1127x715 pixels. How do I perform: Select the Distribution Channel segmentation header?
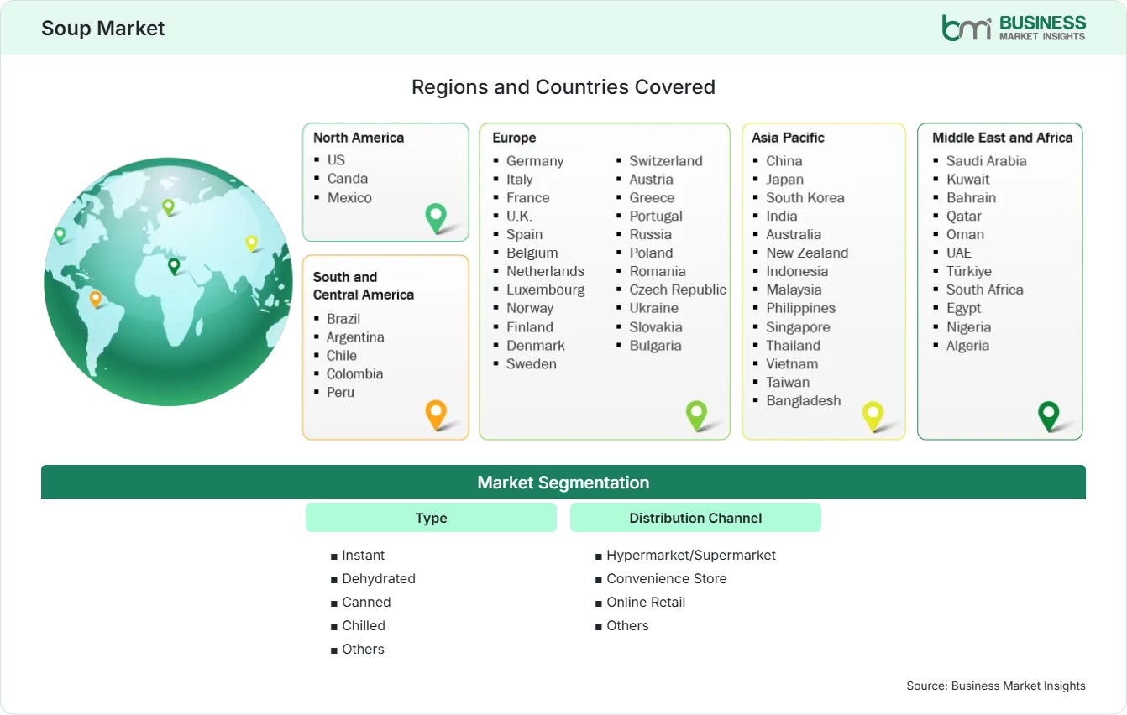click(695, 518)
